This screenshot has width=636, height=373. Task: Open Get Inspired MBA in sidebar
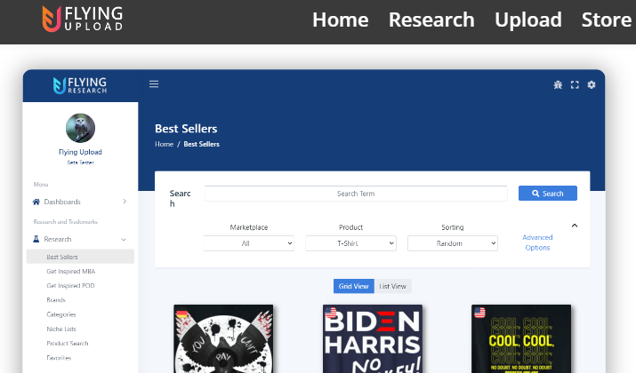(71, 272)
